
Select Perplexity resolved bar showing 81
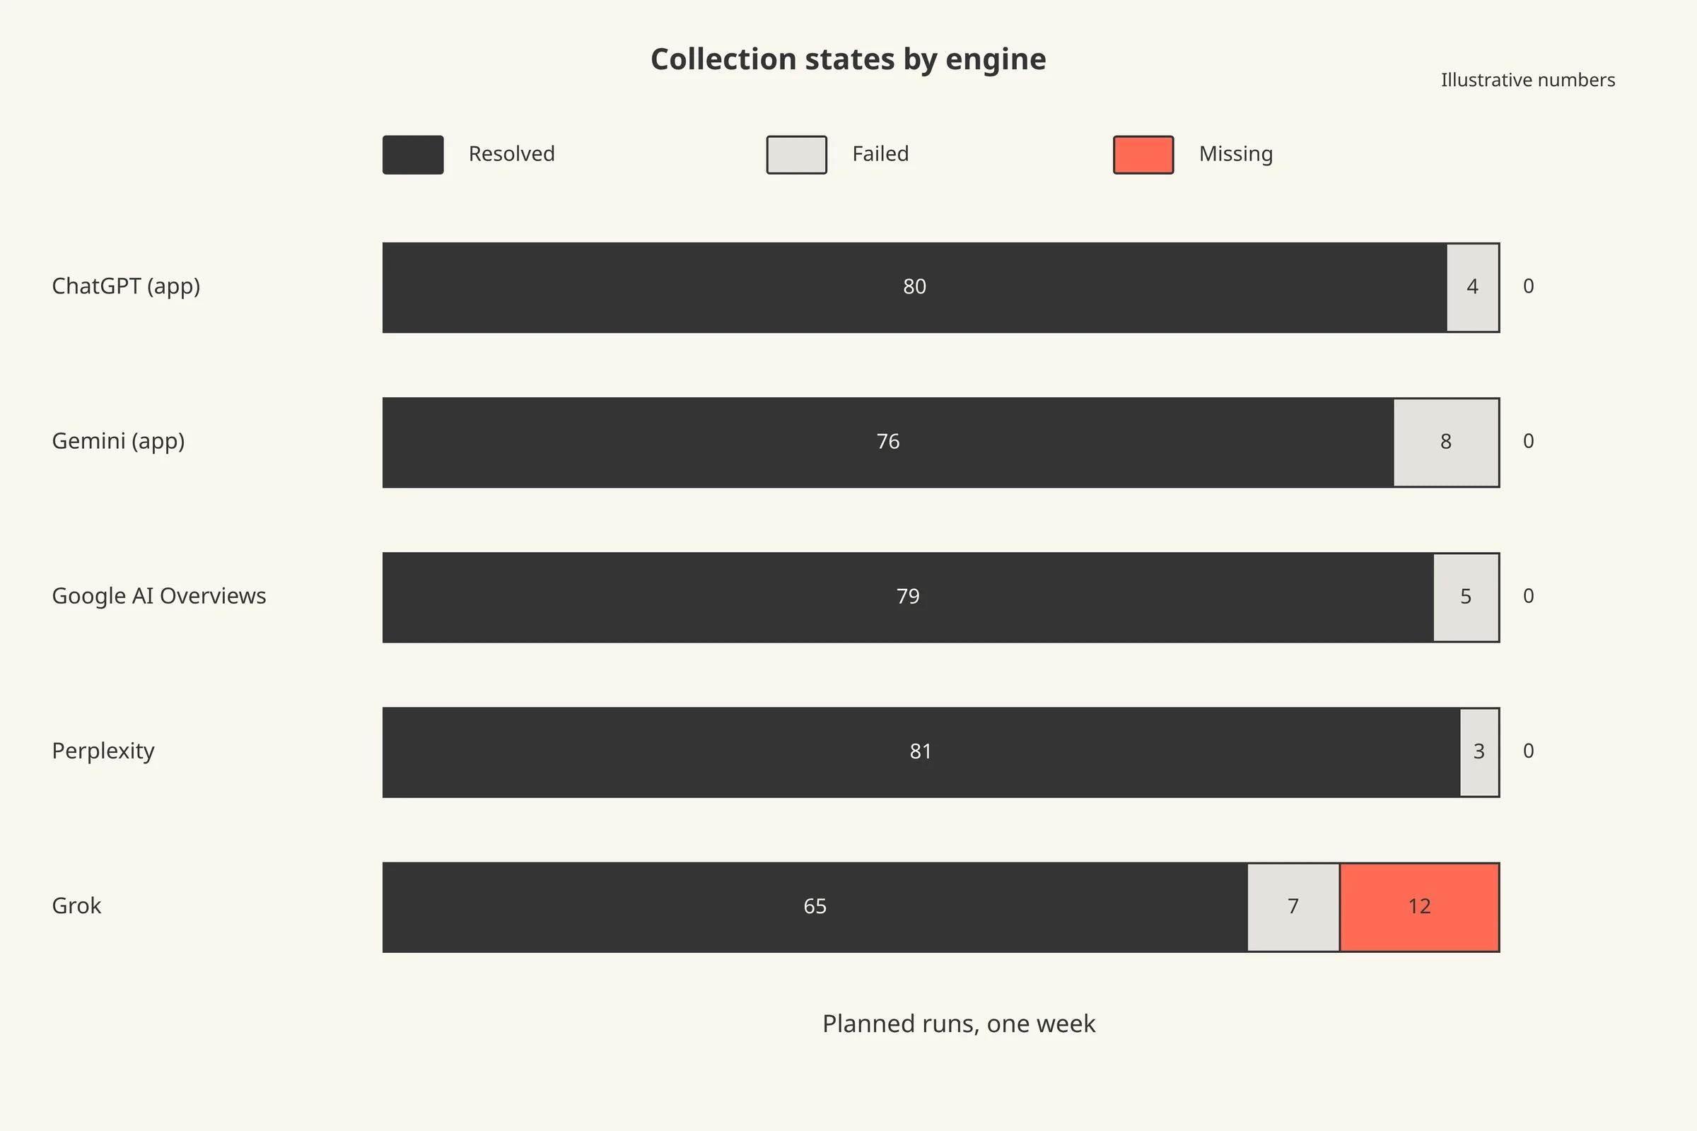921,752
